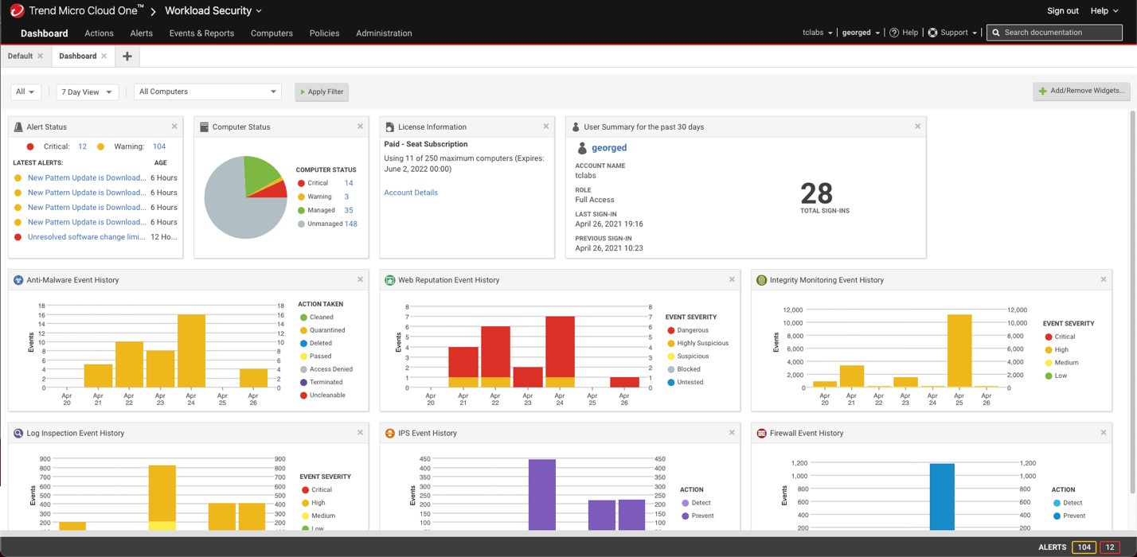The width and height of the screenshot is (1137, 557).
Task: Open the Support dropdown menu
Action: tap(952, 33)
